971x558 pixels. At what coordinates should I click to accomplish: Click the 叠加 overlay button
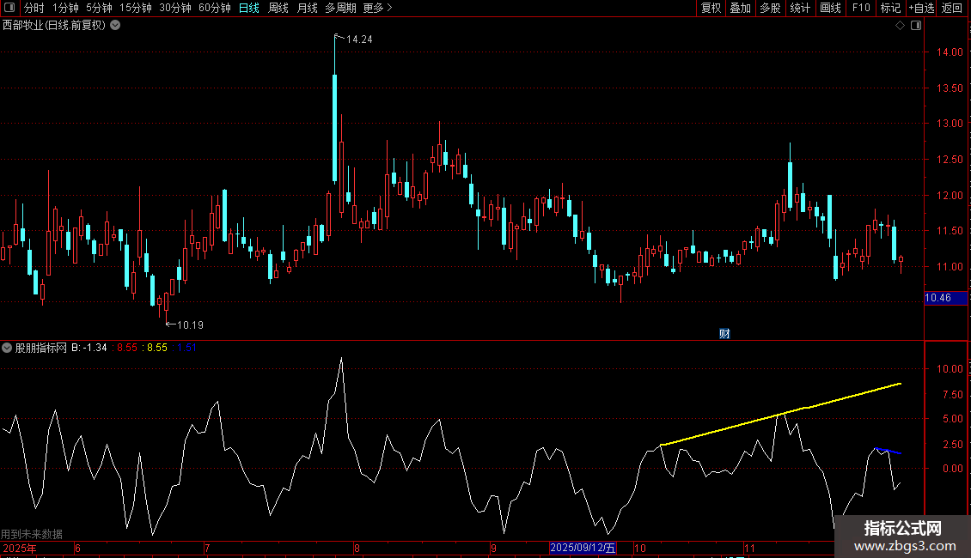(x=740, y=8)
